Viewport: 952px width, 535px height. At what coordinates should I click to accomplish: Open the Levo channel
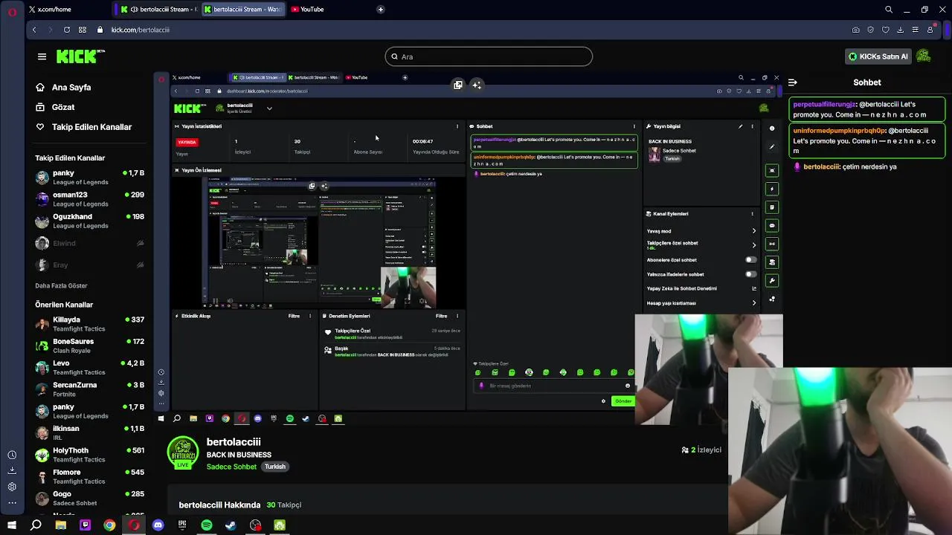click(89, 368)
